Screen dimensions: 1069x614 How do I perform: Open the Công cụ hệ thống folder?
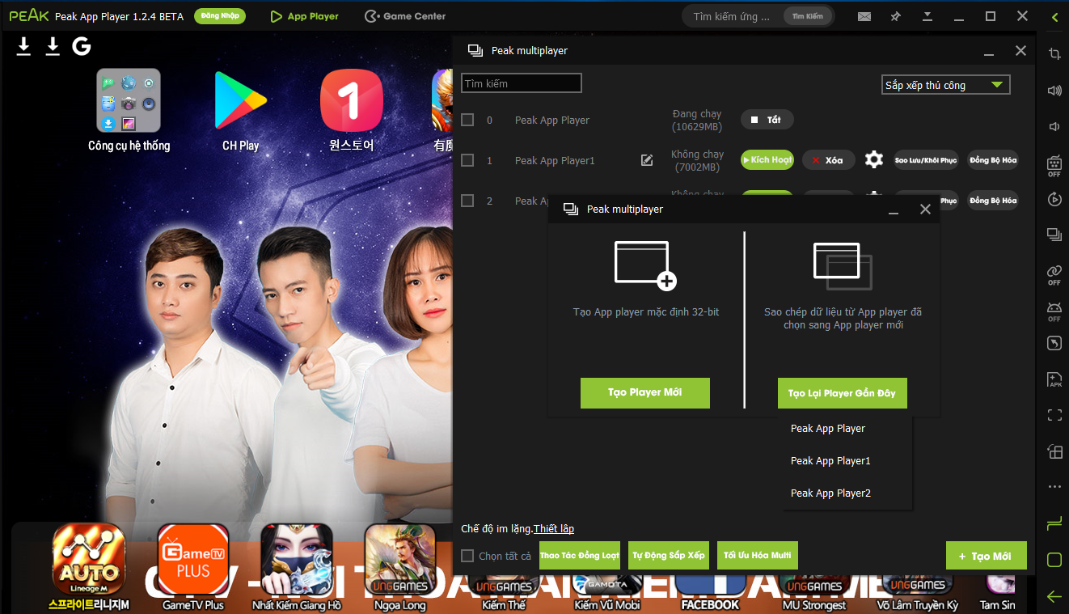[x=129, y=110]
